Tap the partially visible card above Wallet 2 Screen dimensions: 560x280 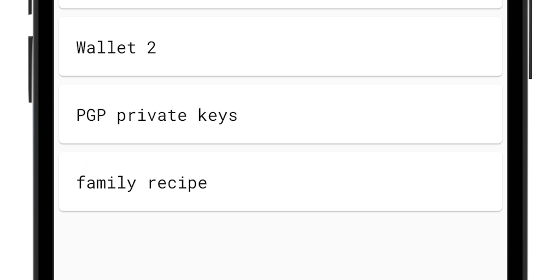[280, 4]
